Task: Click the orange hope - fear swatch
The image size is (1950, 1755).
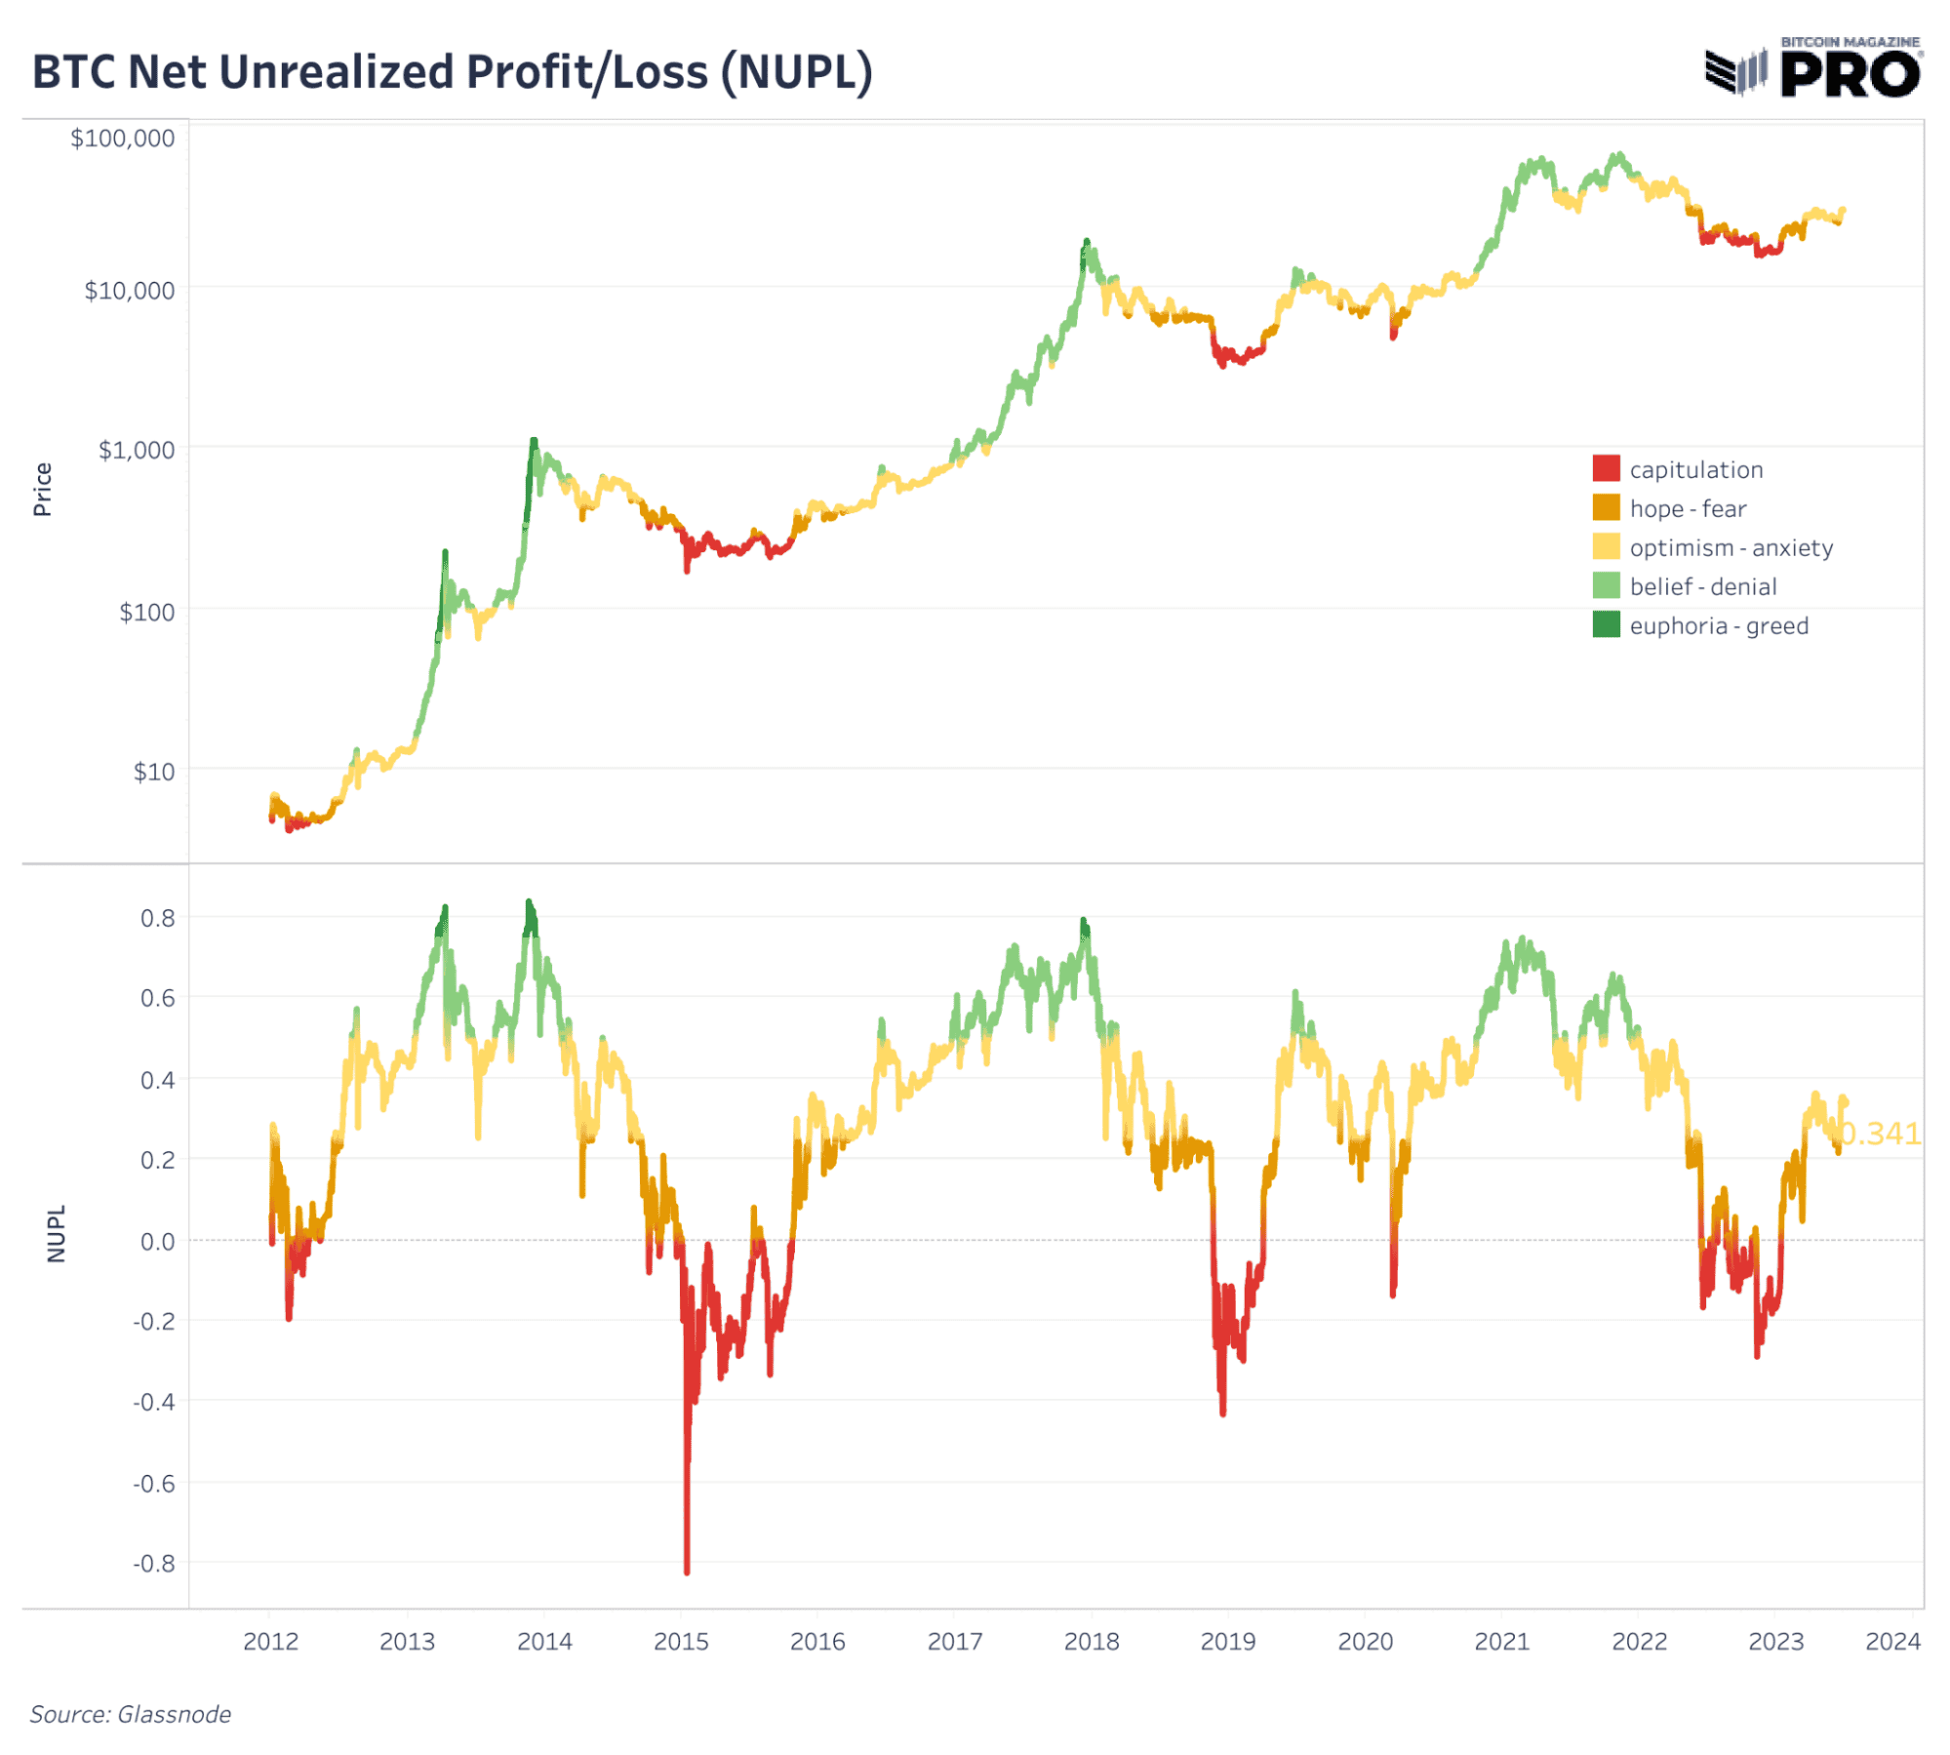Action: (x=1606, y=507)
